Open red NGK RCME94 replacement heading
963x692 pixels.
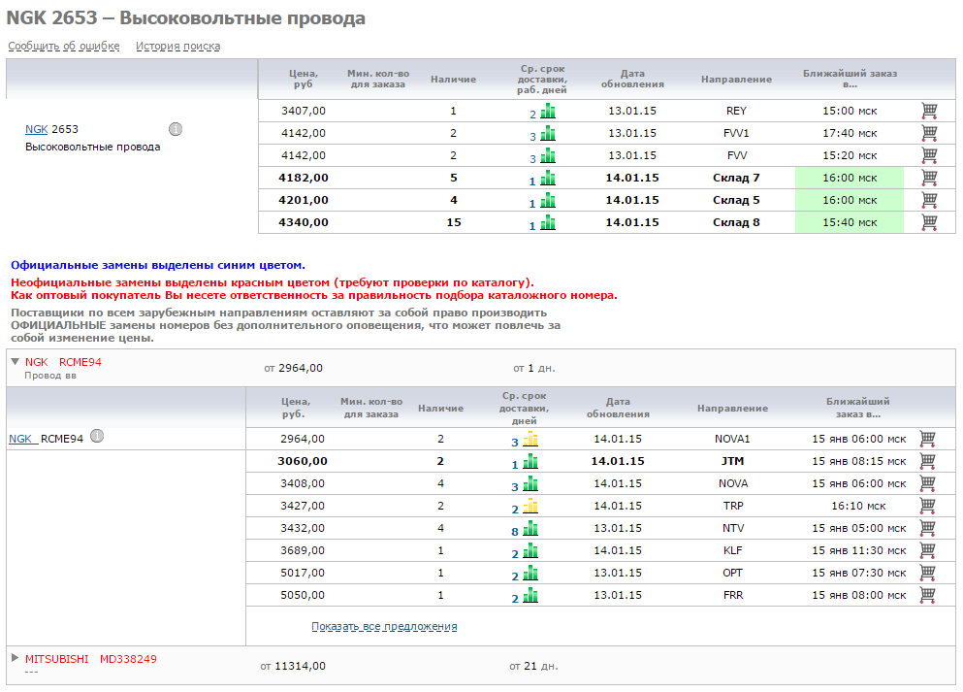63,362
